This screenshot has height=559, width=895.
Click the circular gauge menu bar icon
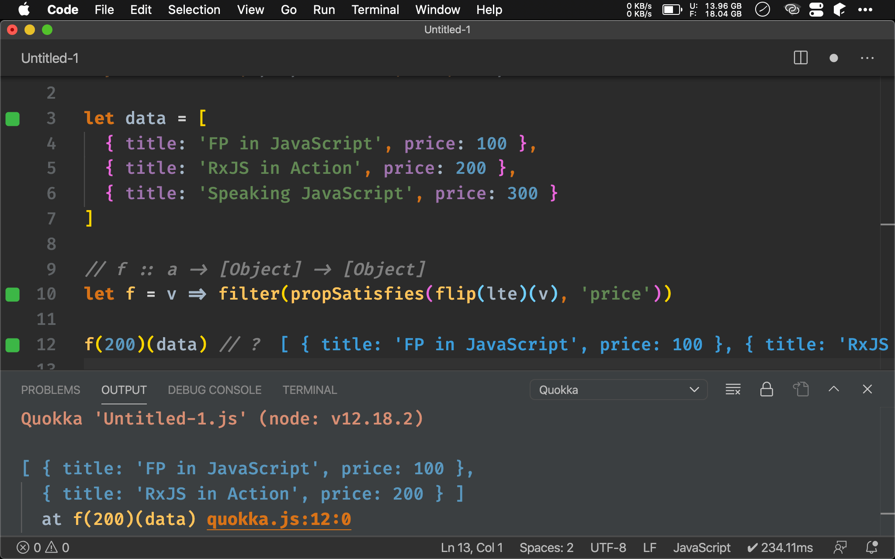click(x=763, y=9)
